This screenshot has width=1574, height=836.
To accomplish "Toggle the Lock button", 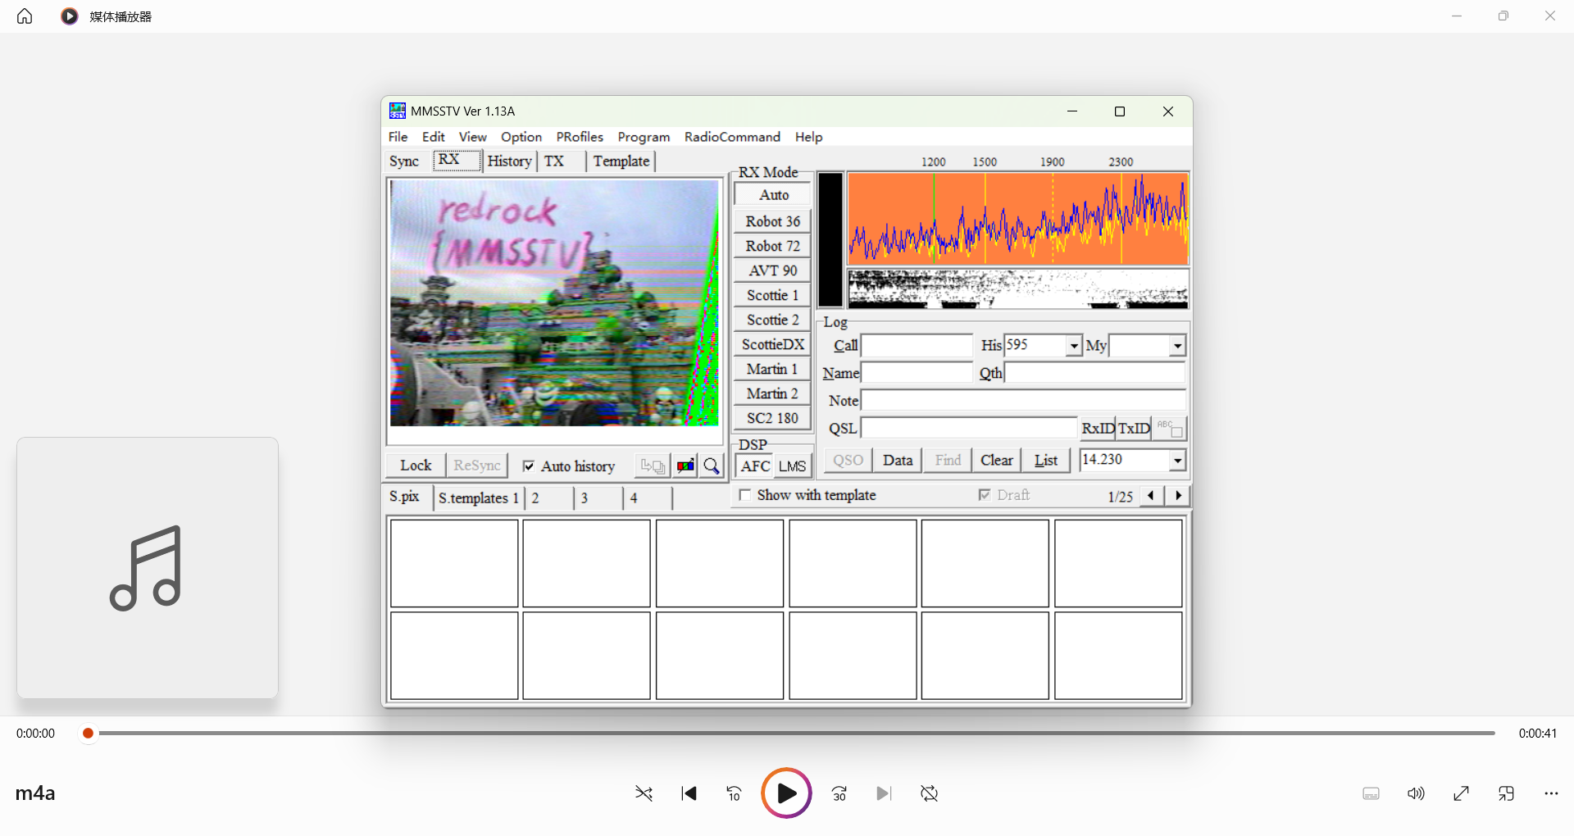I will coord(416,466).
